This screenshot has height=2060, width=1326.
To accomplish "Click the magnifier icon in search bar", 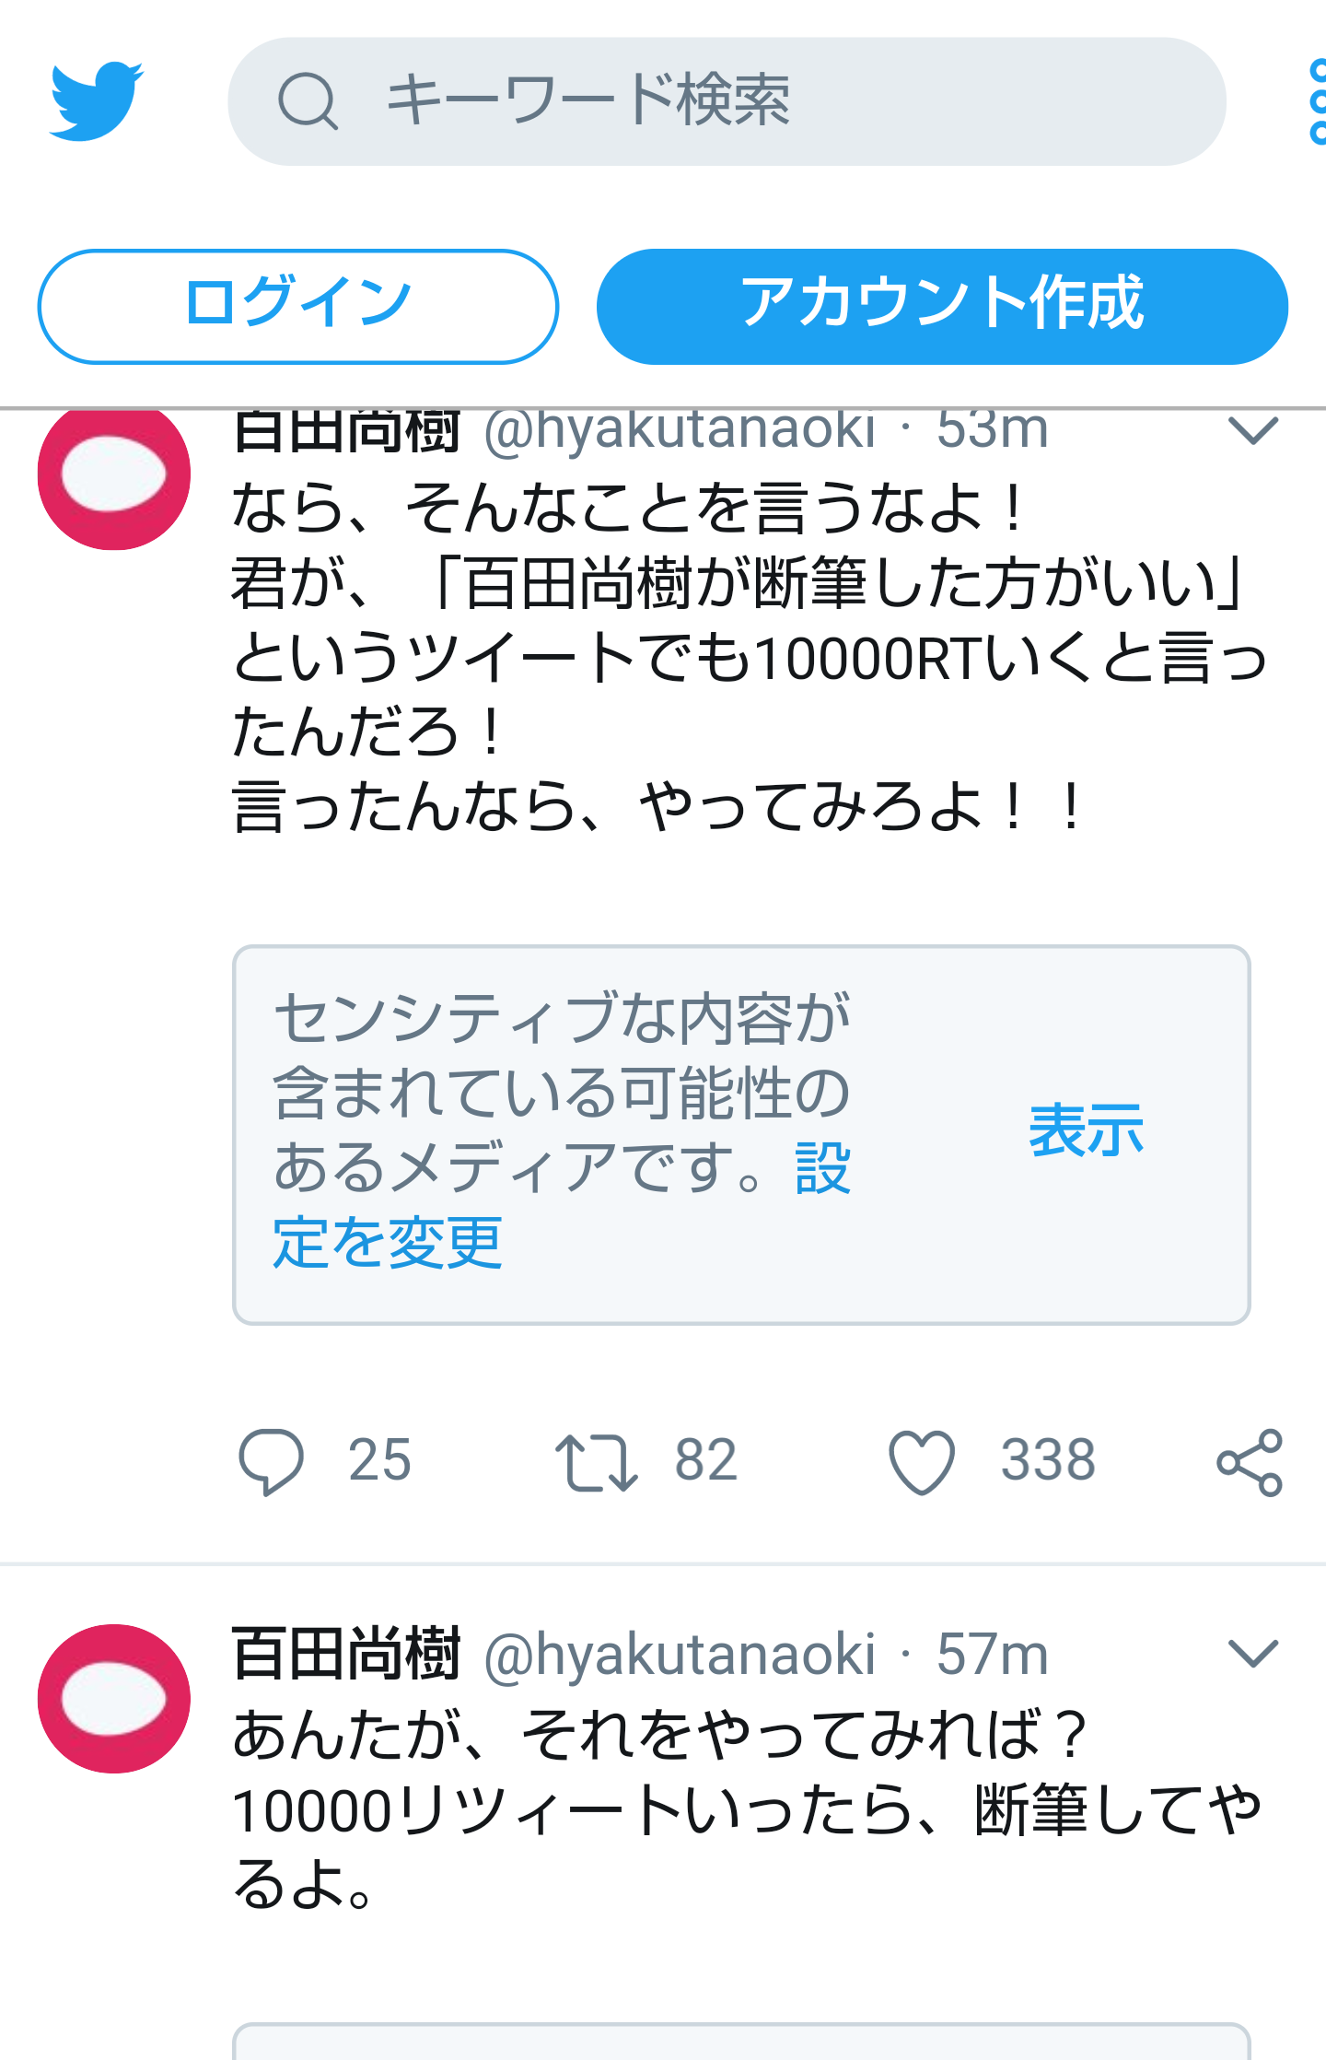I will pyautogui.click(x=308, y=101).
